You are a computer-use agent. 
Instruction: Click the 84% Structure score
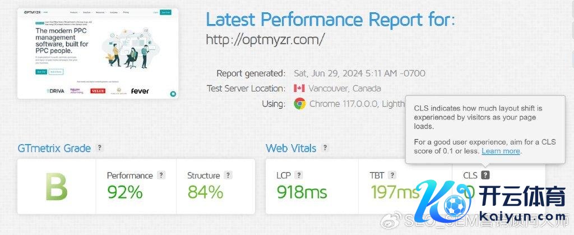tap(205, 192)
